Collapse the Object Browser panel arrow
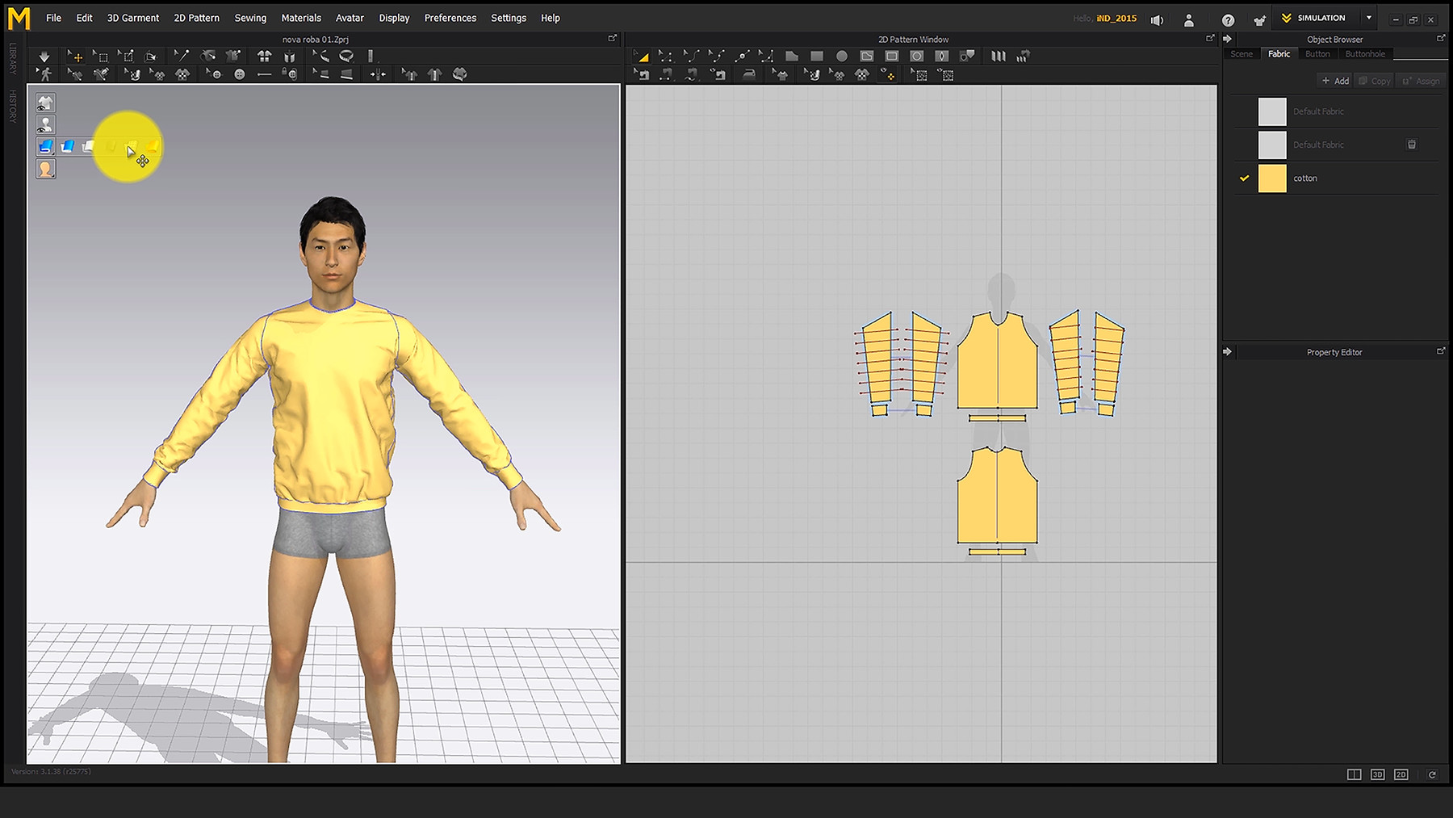The image size is (1453, 818). click(1226, 38)
